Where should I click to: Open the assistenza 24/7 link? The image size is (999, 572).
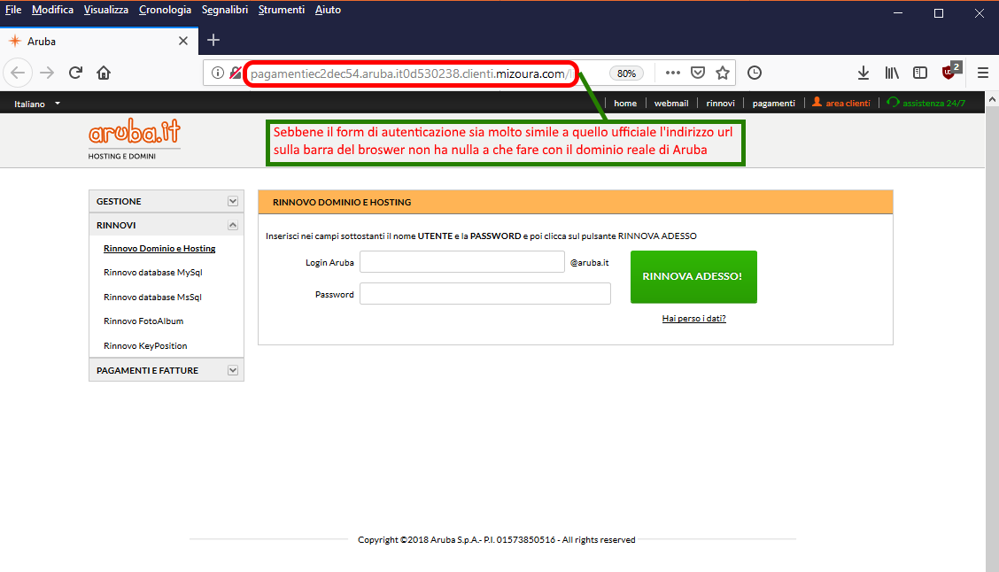933,104
